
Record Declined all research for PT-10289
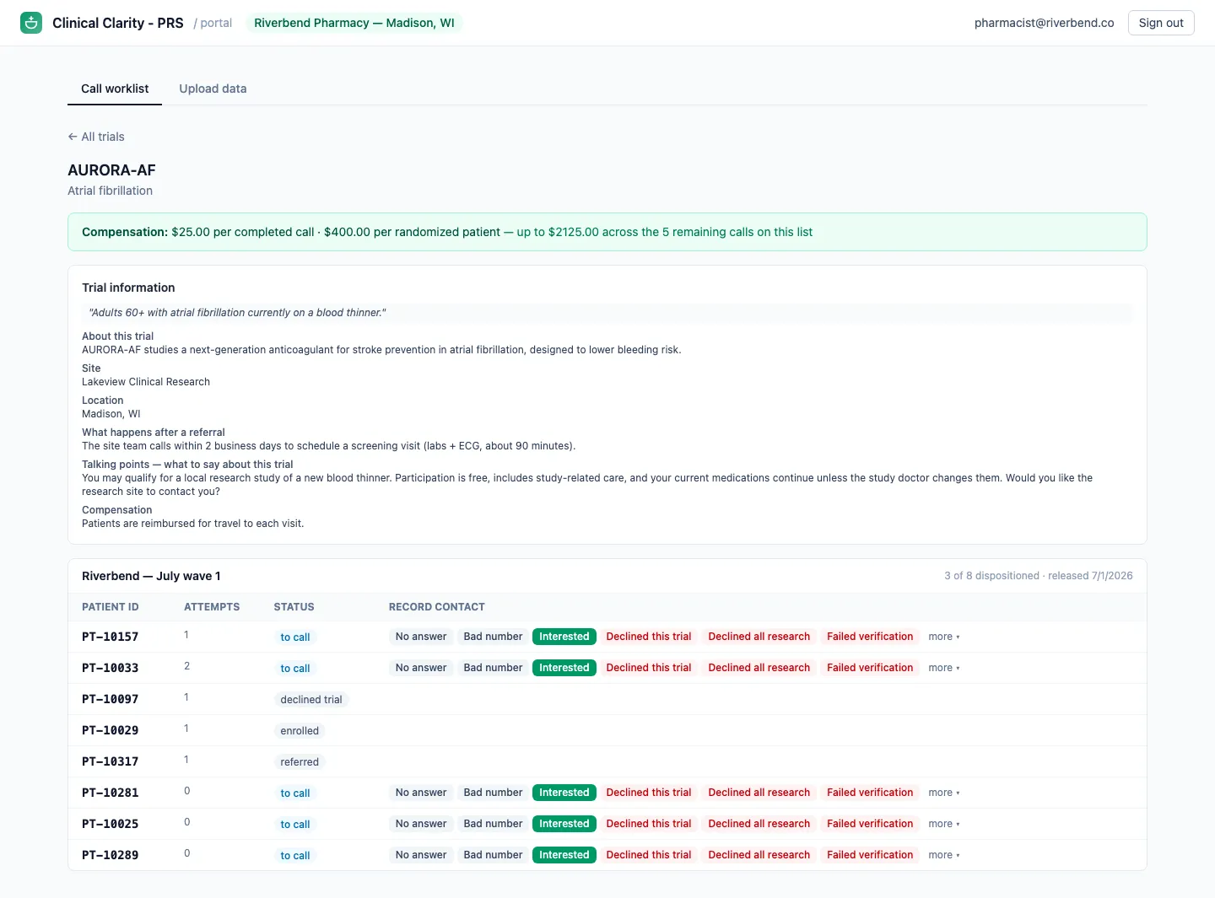(x=759, y=855)
